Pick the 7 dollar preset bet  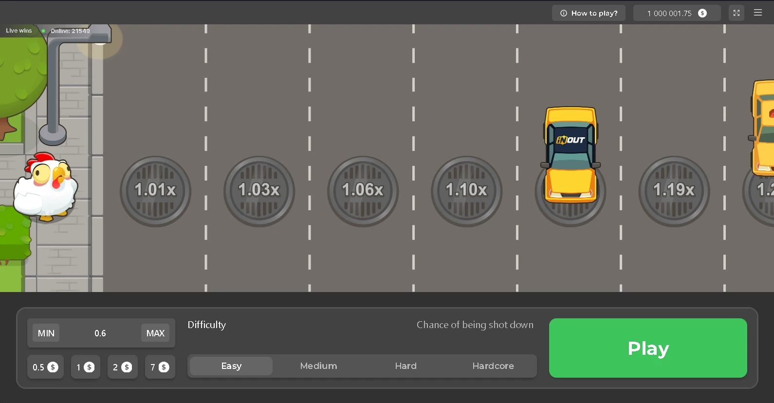pos(160,367)
